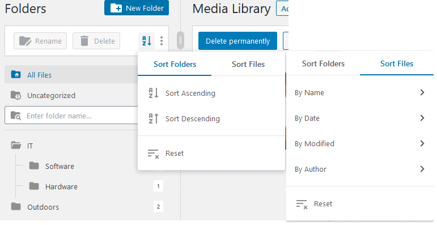The image size is (437, 225).
Task: Click the folder search icon
Action: click(16, 116)
